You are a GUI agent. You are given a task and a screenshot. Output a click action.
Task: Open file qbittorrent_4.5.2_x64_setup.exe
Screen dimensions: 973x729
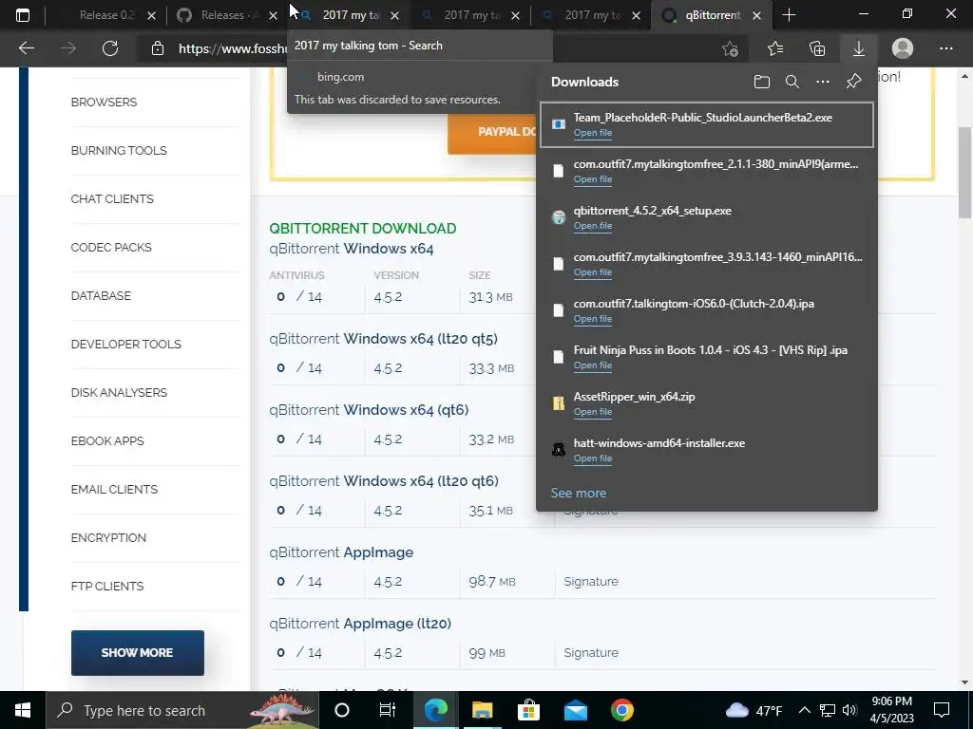pos(593,226)
